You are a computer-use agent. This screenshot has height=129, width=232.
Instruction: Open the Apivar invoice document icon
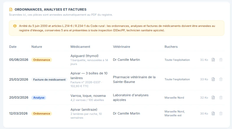pos(213,79)
